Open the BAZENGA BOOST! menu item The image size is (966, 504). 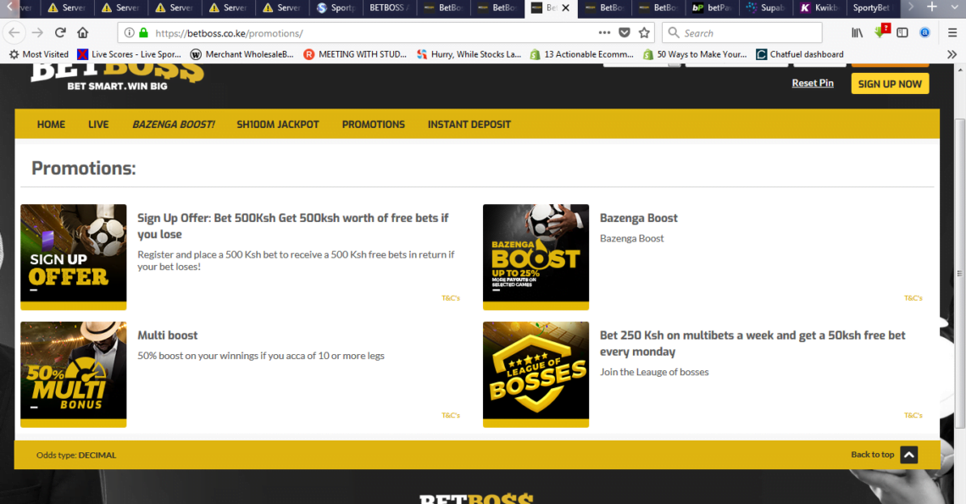(174, 125)
